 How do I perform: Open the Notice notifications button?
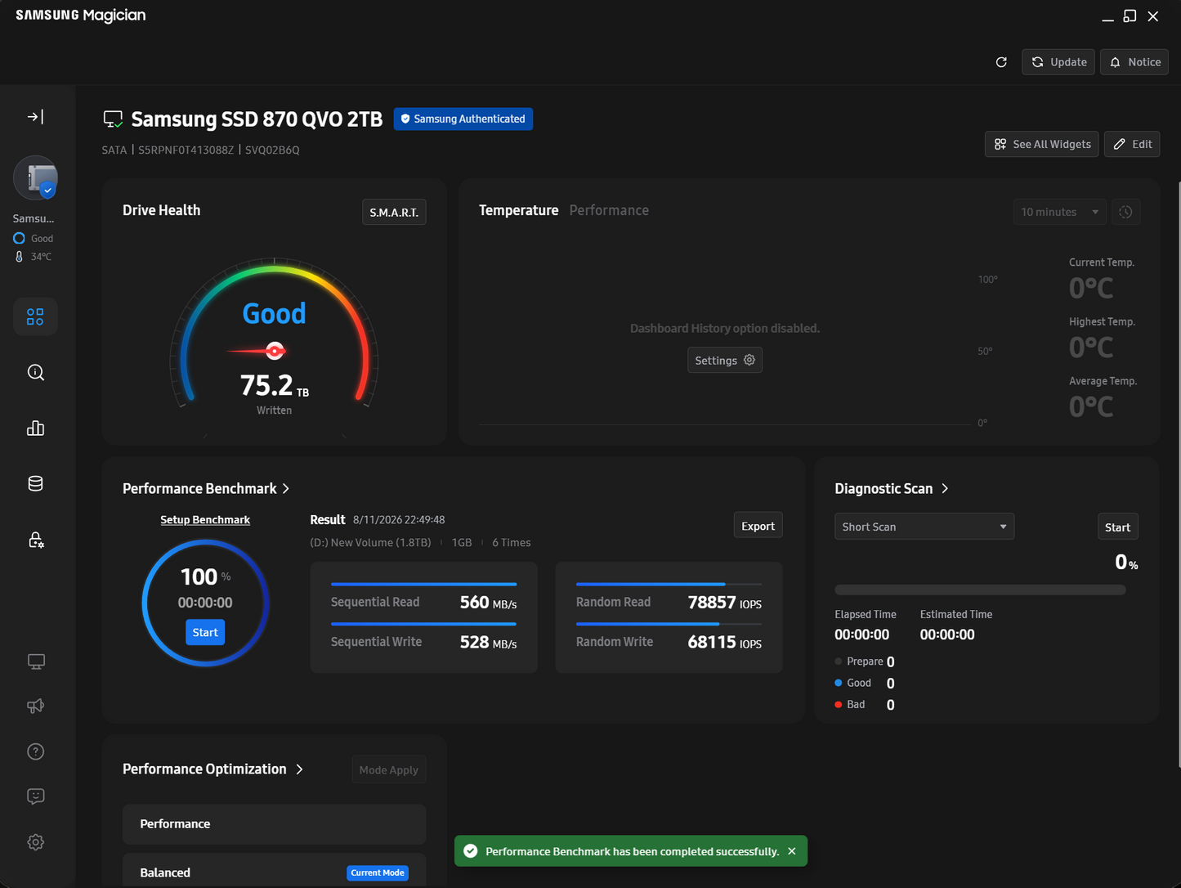(x=1134, y=62)
